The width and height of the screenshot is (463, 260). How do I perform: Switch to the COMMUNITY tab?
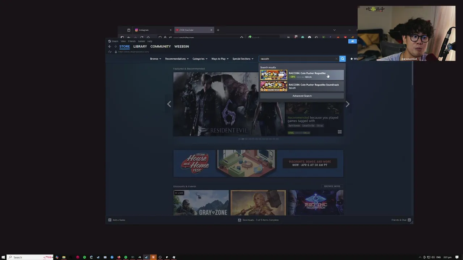(x=161, y=47)
